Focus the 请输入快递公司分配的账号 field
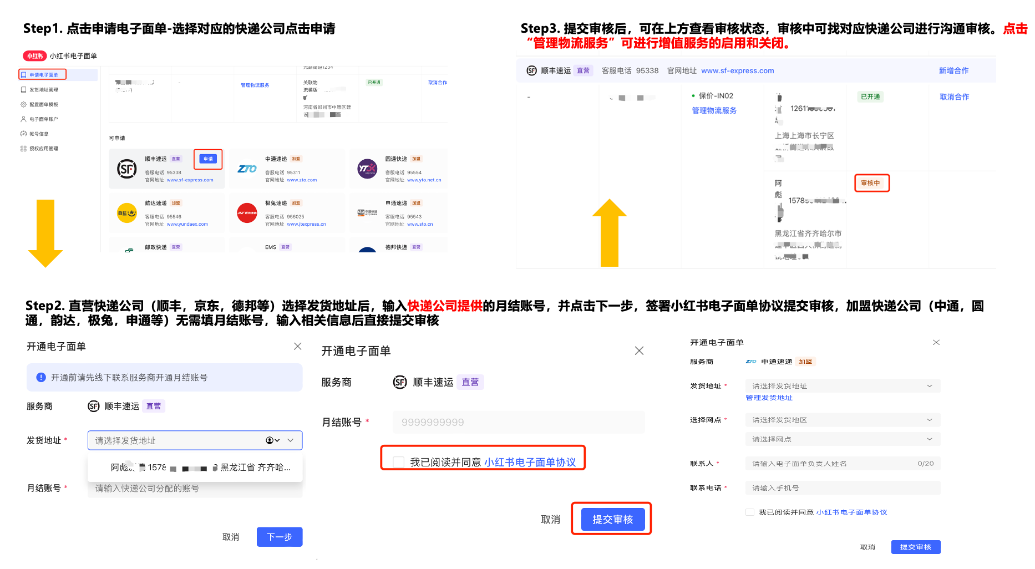 (x=195, y=488)
